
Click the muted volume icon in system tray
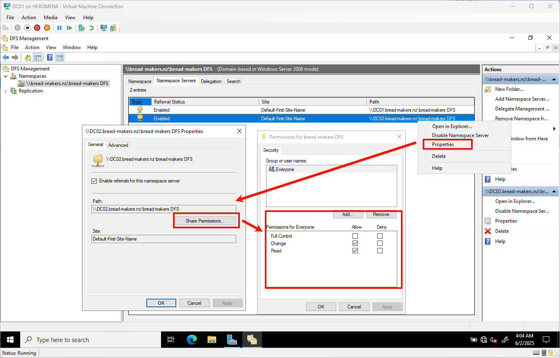(x=494, y=340)
